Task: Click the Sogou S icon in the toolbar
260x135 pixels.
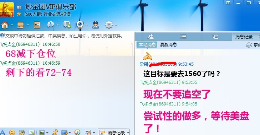Action: (77, 132)
